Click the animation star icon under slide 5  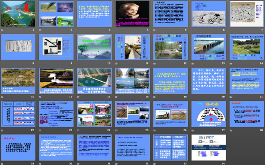[155, 30]
